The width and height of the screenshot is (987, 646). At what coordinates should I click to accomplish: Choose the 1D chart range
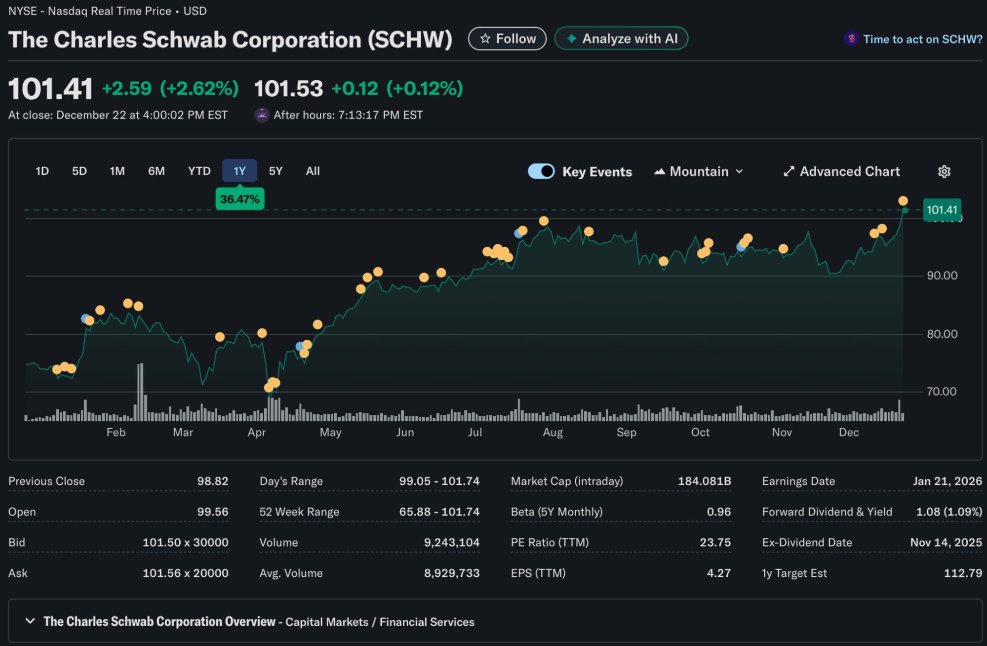tap(42, 171)
